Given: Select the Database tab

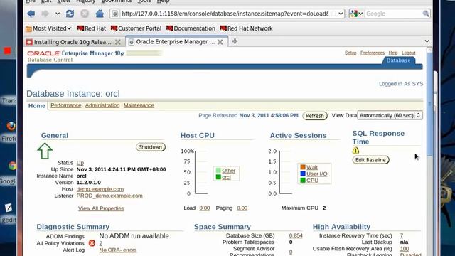Looking at the screenshot, I should click(398, 60).
